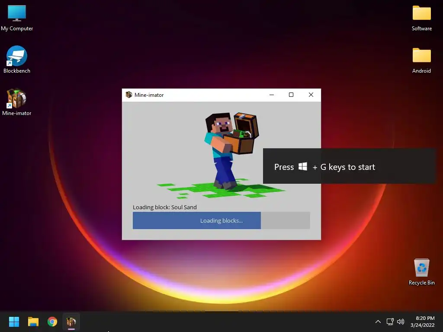Open the My Computer desktop icon

tap(17, 18)
